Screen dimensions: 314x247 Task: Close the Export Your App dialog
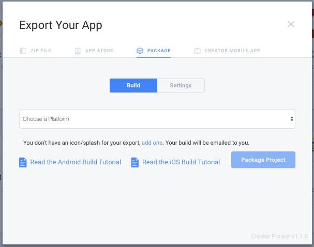tap(291, 24)
